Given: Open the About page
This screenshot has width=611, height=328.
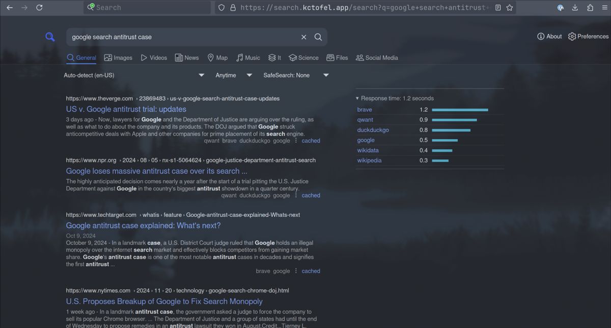Looking at the screenshot, I should (549, 37).
